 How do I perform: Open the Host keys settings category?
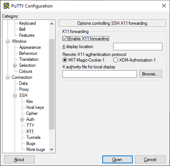point(35,107)
